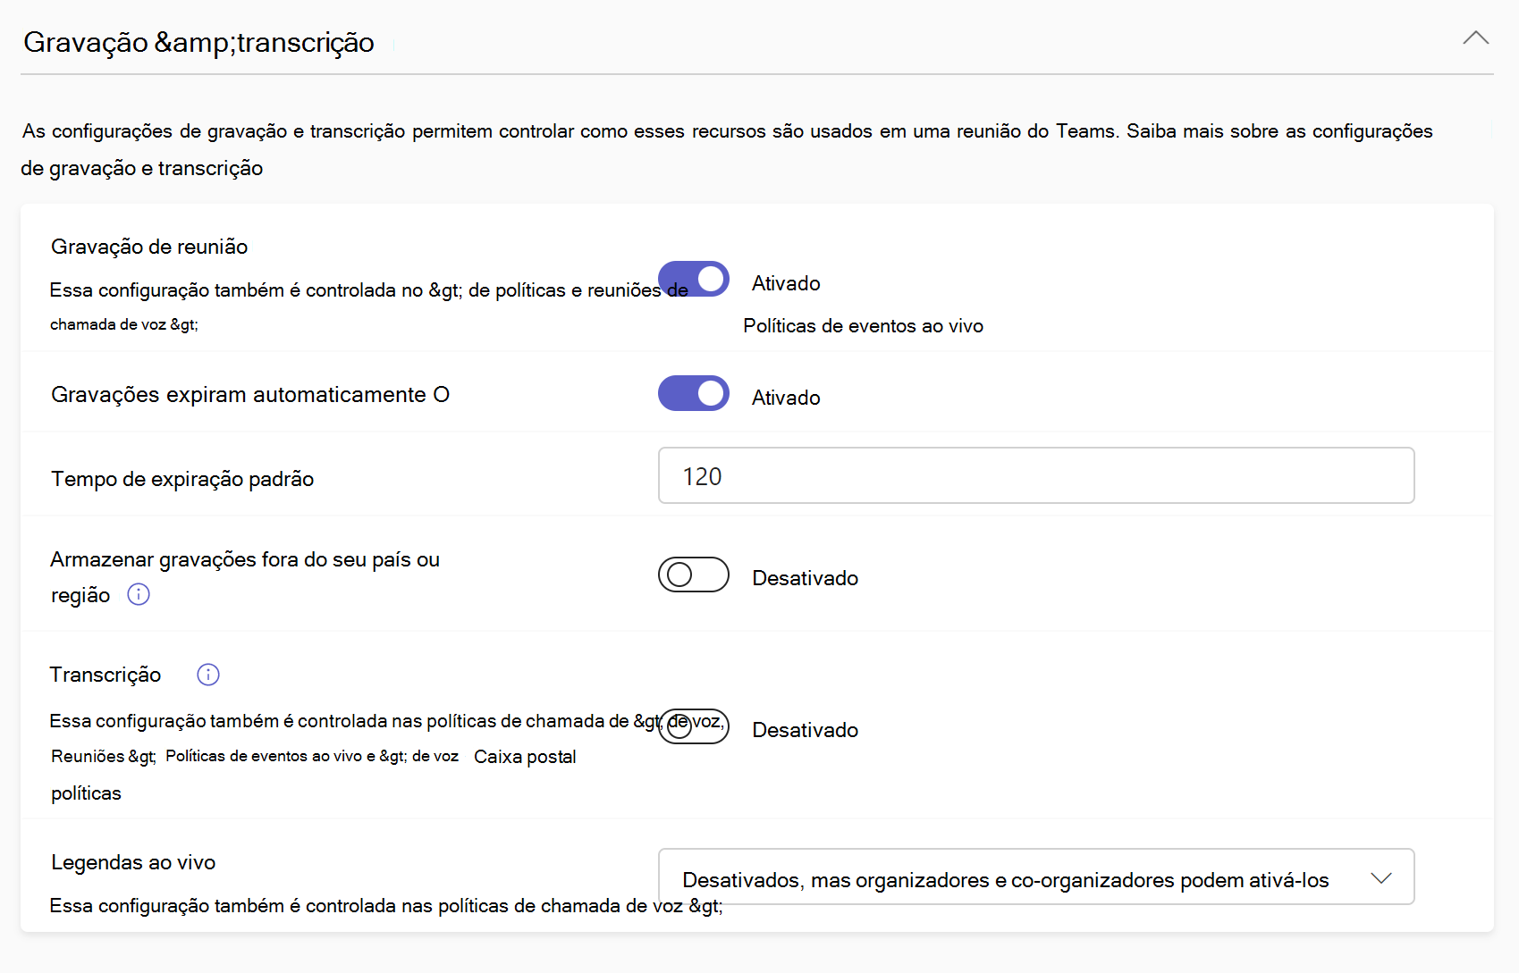
Task: Turn on the Transcrição toggle
Action: tap(694, 726)
